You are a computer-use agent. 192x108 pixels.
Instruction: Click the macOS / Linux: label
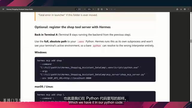pos(44,87)
